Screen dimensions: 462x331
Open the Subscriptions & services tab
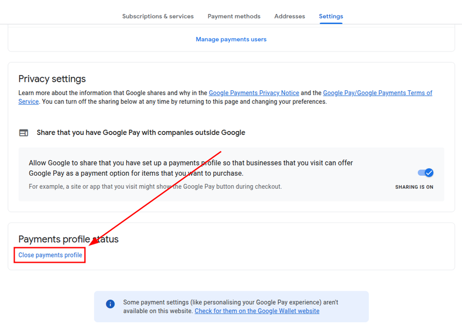(x=157, y=16)
